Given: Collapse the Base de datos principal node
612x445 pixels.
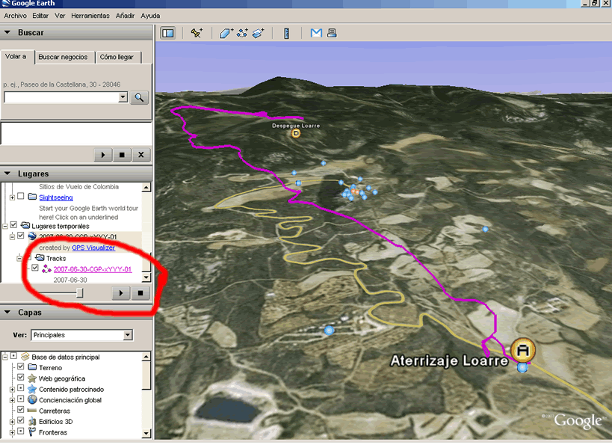Looking at the screenshot, I should pyautogui.click(x=5, y=357).
